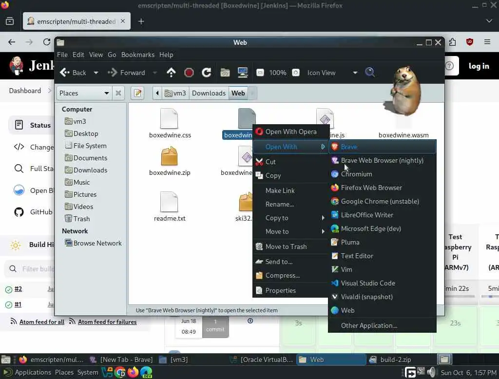Open with Chromium
Screen dimensions: 499x379
click(382, 174)
